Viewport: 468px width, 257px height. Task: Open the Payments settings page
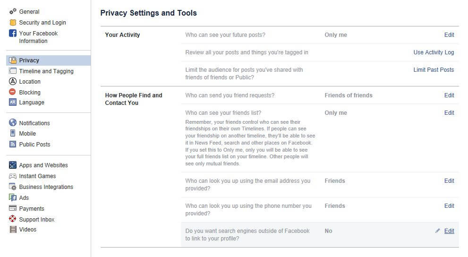tap(32, 209)
